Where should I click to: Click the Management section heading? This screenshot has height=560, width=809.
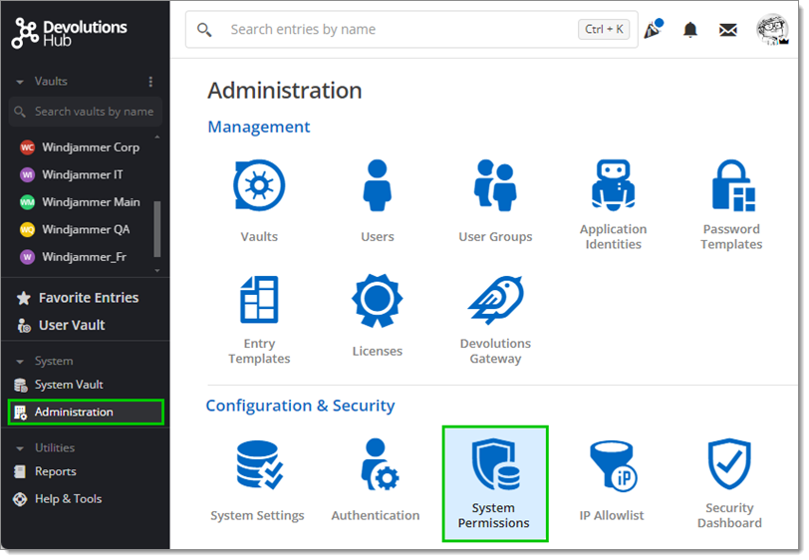pyautogui.click(x=258, y=127)
